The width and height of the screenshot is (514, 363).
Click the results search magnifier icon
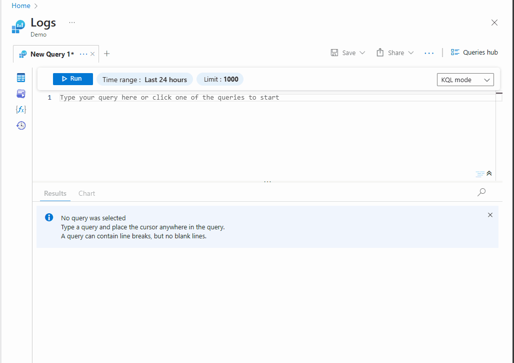(481, 192)
